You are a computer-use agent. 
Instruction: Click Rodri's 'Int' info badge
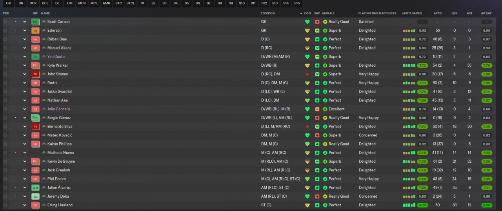pyautogui.click(x=35, y=83)
